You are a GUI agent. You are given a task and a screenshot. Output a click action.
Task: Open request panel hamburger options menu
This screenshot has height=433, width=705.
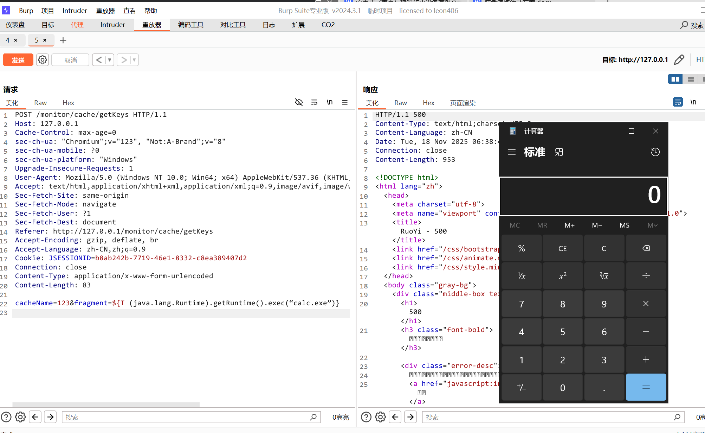click(345, 102)
